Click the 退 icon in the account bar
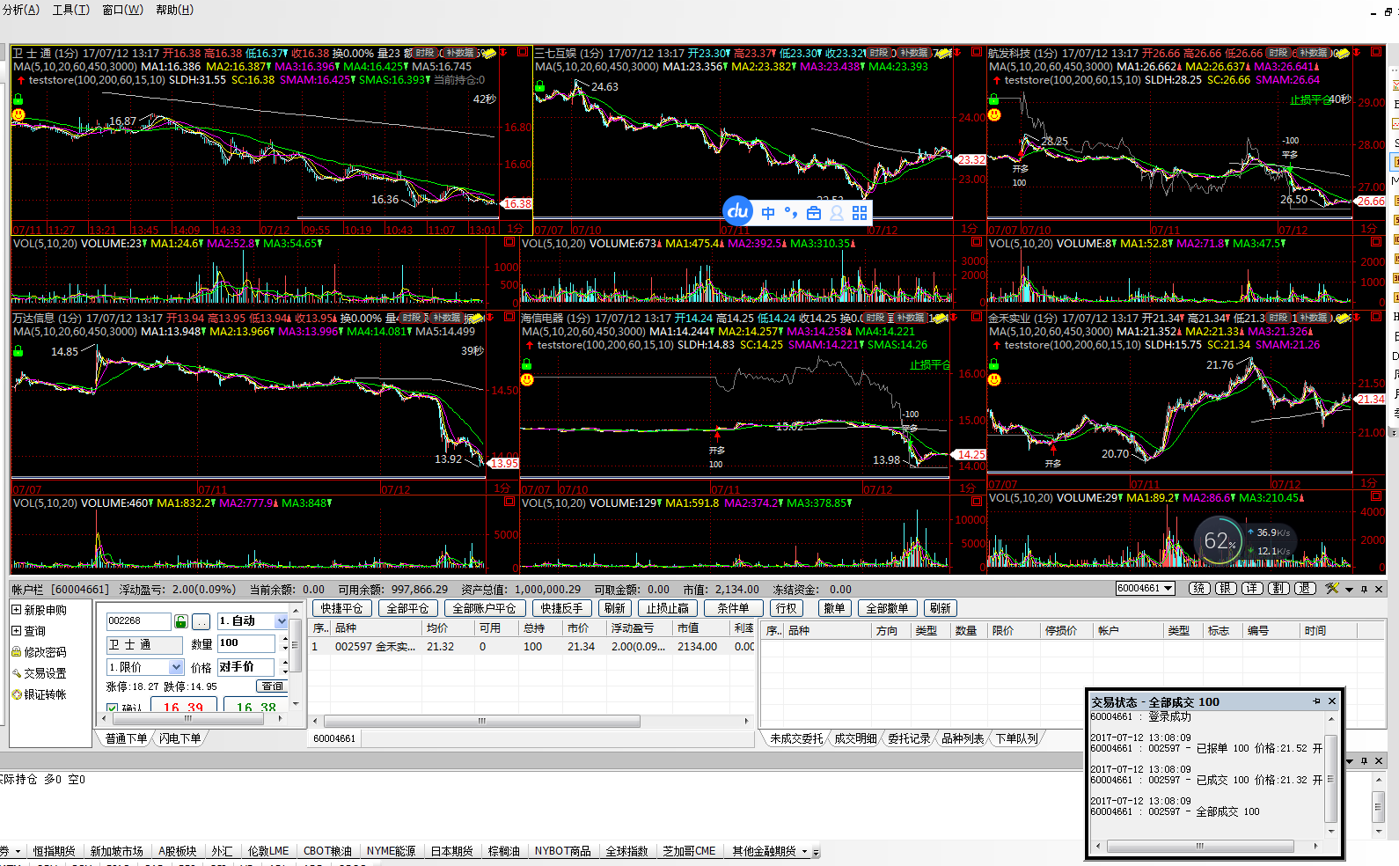Viewport: 1399px width, 866px height. [1305, 589]
